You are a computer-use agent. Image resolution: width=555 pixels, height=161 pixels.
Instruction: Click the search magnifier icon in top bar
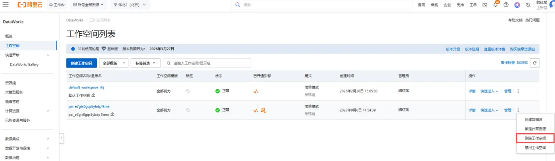click(x=238, y=5)
